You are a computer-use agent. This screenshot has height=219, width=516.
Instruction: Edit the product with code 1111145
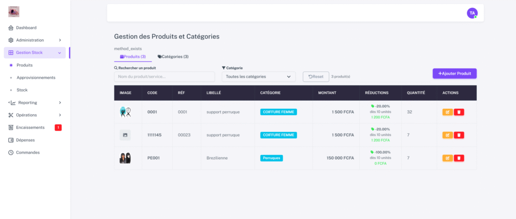click(x=447, y=135)
